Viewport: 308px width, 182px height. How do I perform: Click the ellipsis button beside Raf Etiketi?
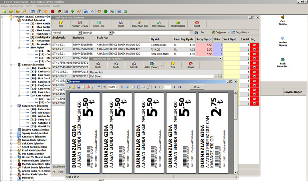216,76
